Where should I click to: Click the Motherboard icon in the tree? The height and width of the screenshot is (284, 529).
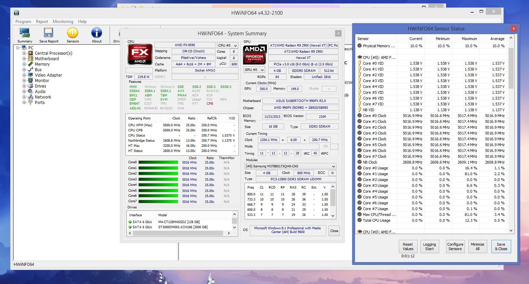30,59
